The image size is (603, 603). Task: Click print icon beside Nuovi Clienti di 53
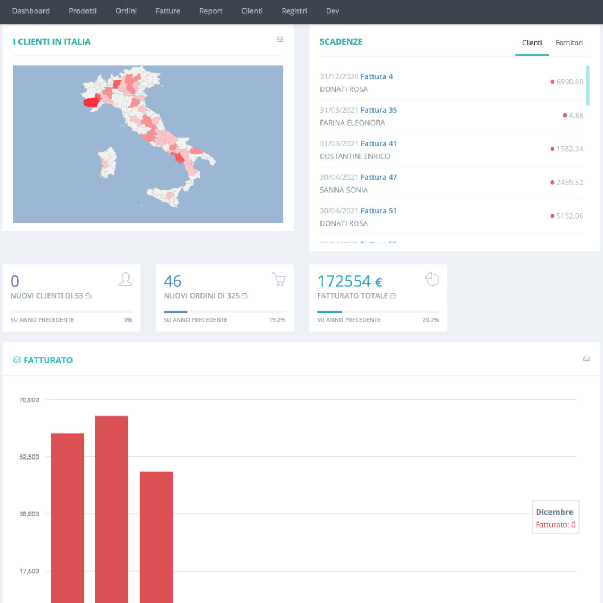click(88, 296)
